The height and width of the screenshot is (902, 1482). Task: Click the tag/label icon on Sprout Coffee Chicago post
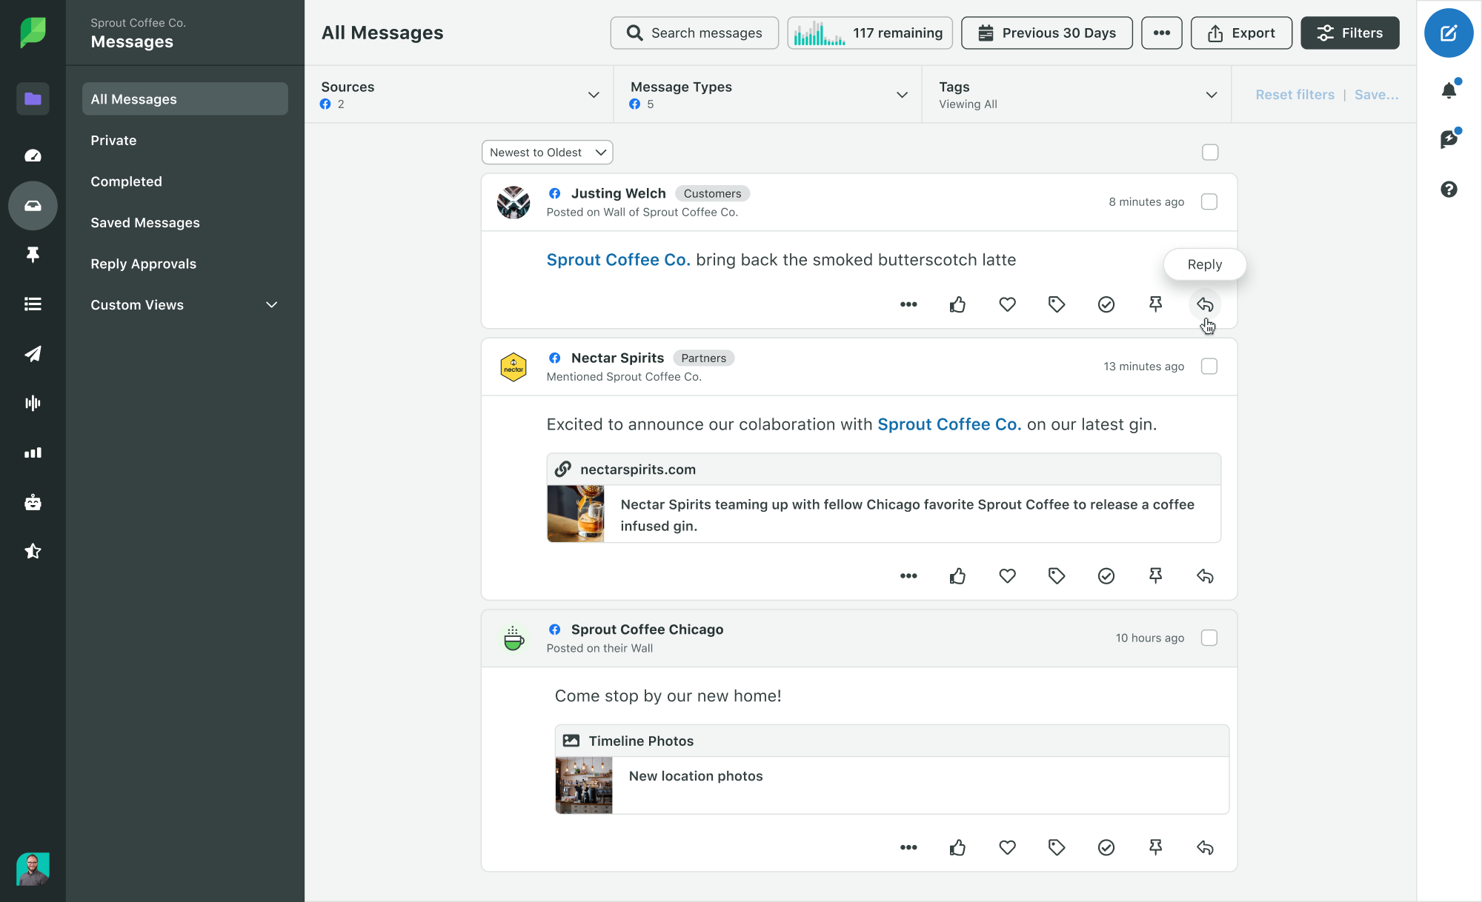1055,847
